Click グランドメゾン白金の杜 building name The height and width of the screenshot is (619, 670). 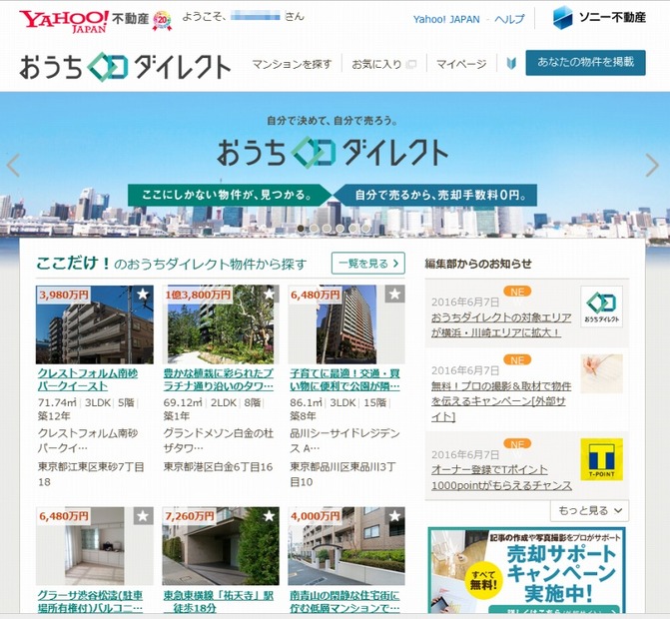(219, 441)
